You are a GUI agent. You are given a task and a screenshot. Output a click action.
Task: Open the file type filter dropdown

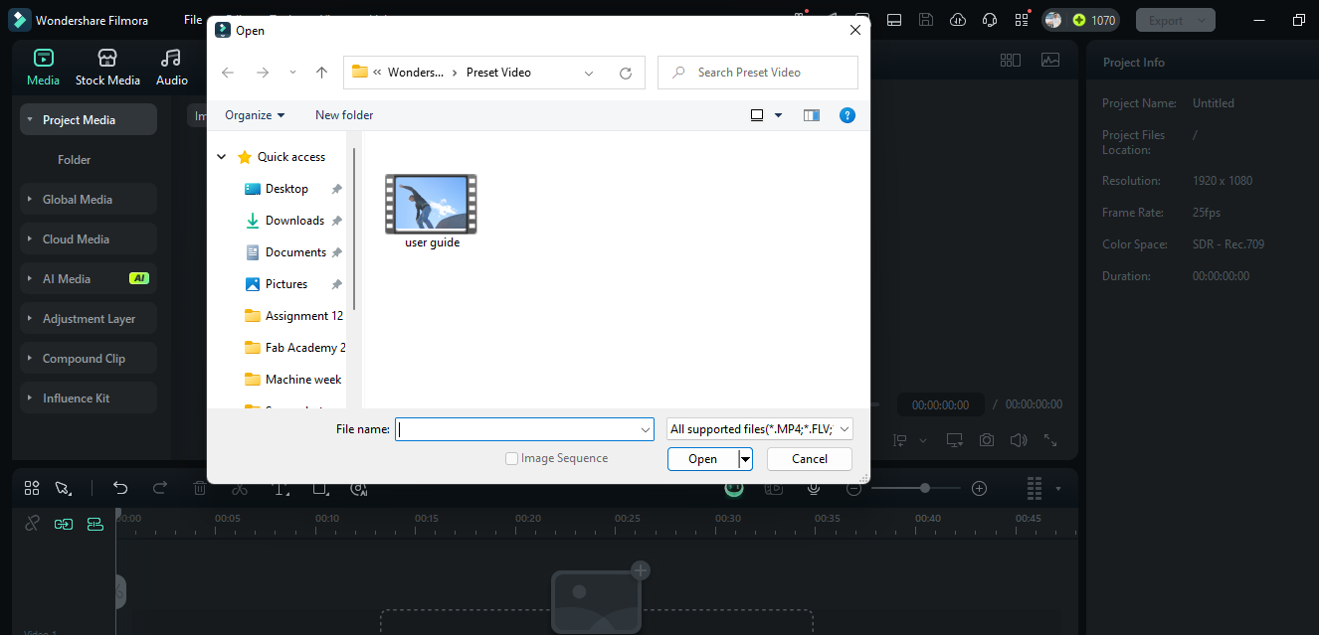coord(760,428)
